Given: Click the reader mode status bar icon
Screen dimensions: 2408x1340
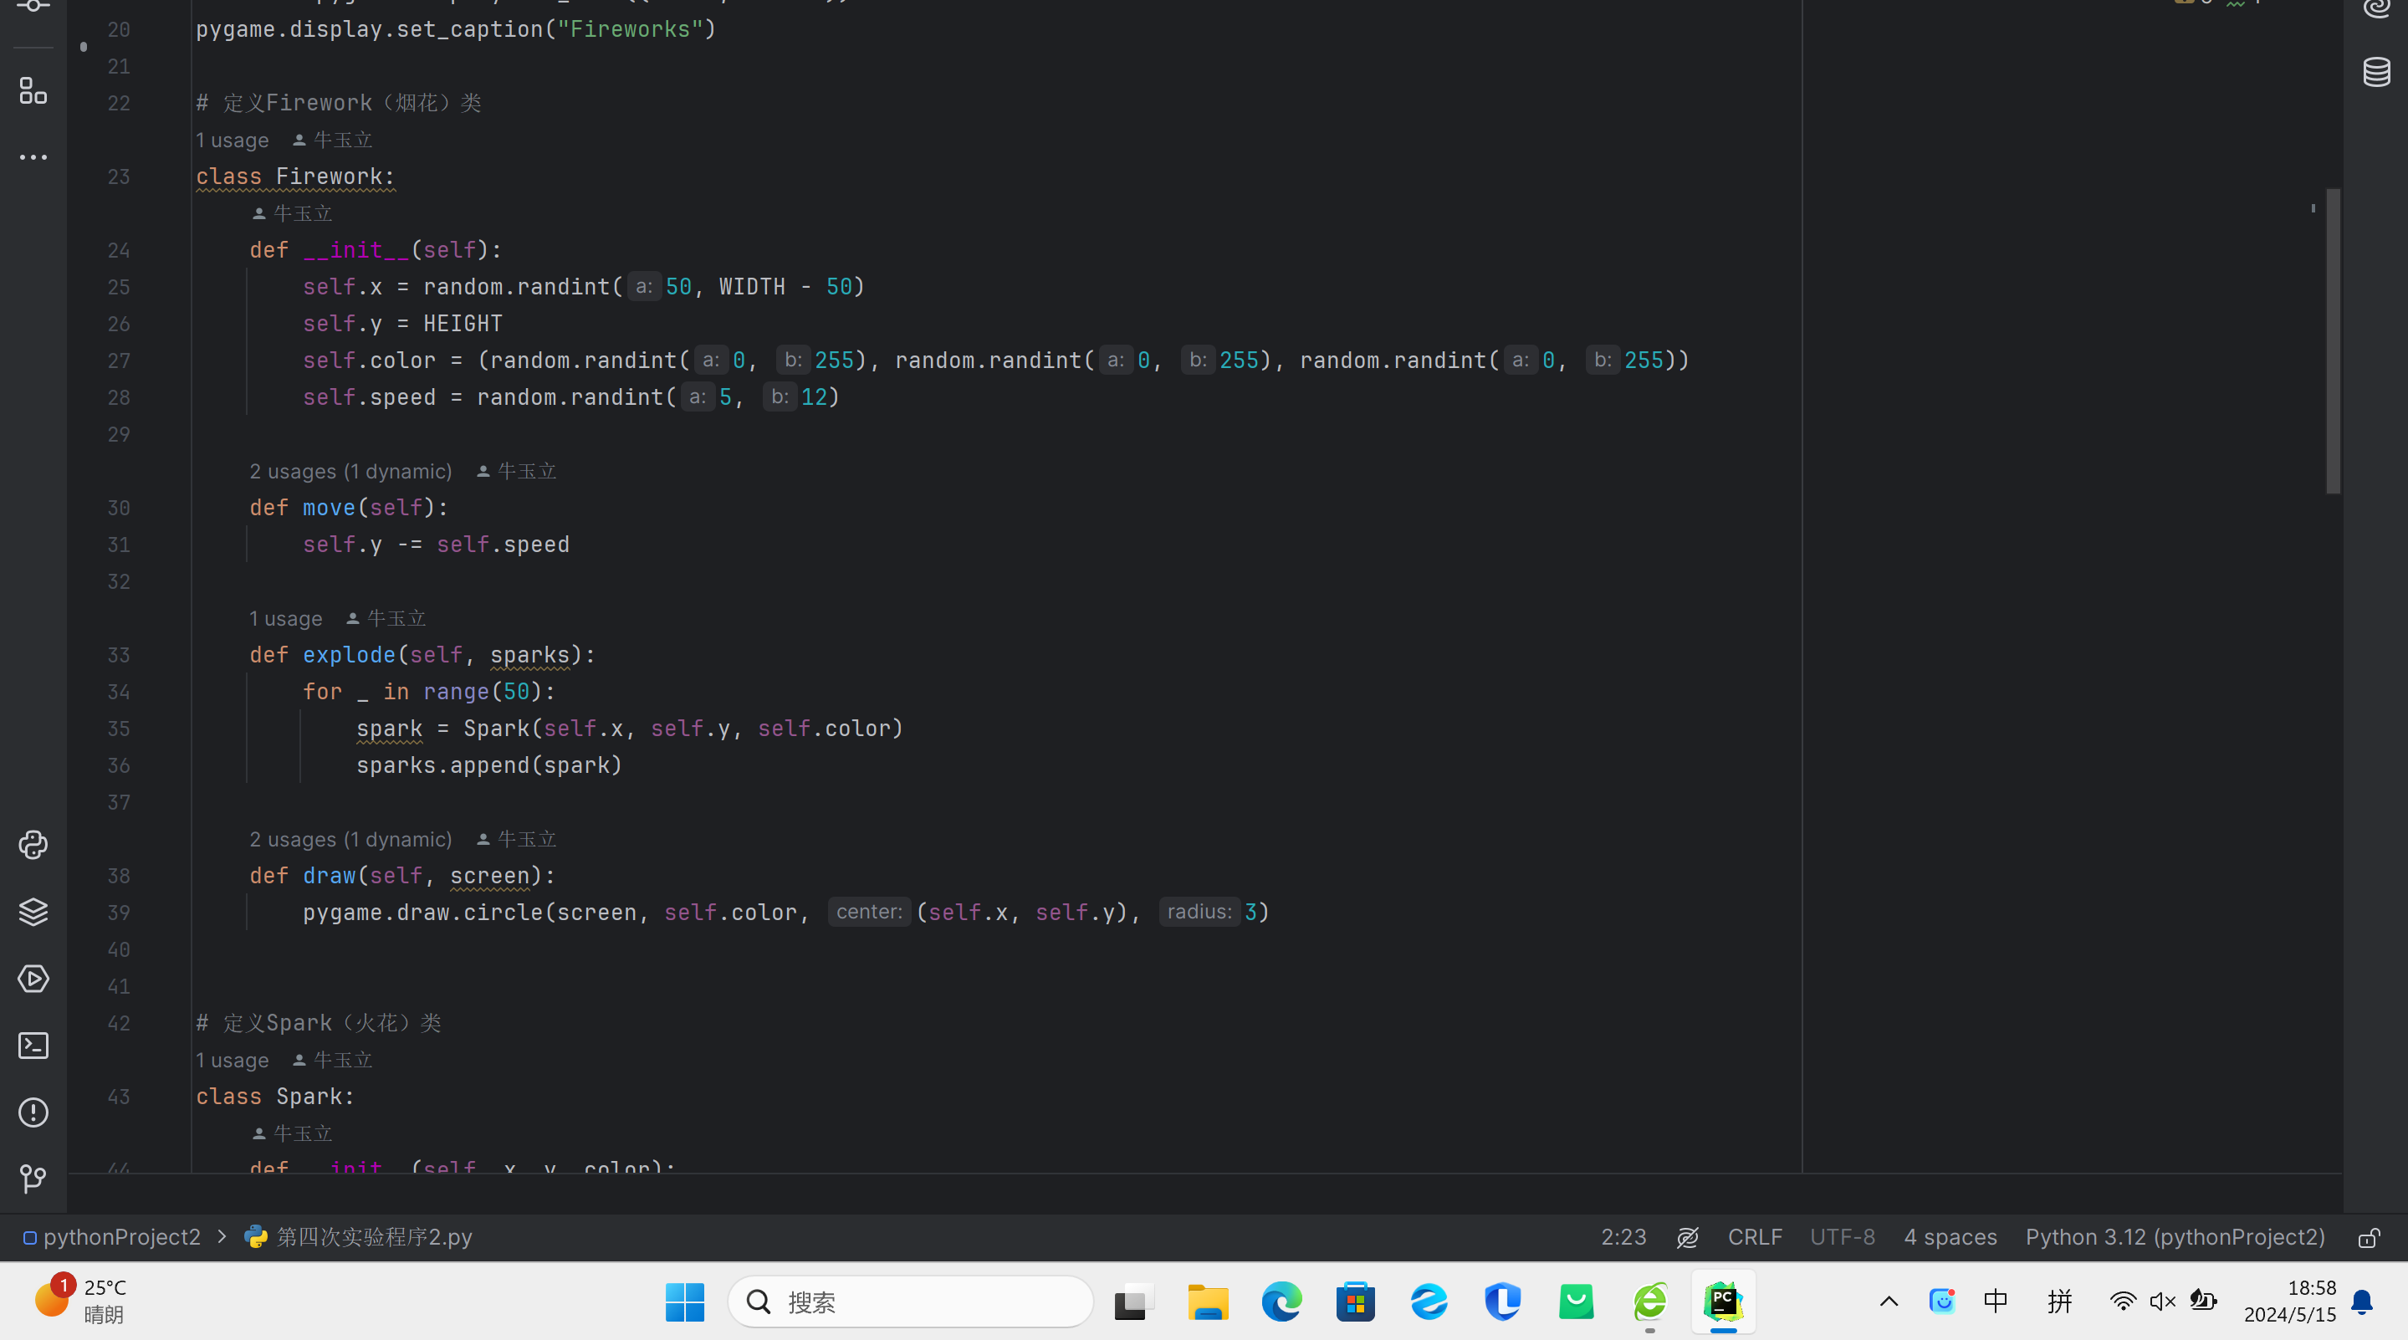Looking at the screenshot, I should pyautogui.click(x=1687, y=1237).
